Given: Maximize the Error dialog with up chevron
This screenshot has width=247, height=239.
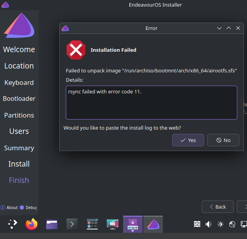Looking at the screenshot, I should click(x=229, y=28).
